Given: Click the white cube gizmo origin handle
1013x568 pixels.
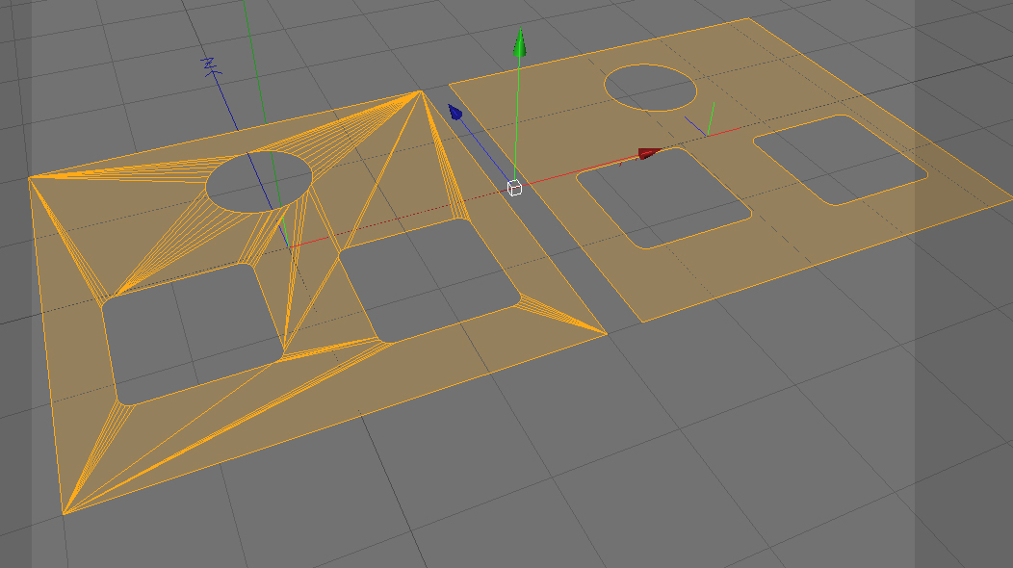Looking at the screenshot, I should [514, 188].
